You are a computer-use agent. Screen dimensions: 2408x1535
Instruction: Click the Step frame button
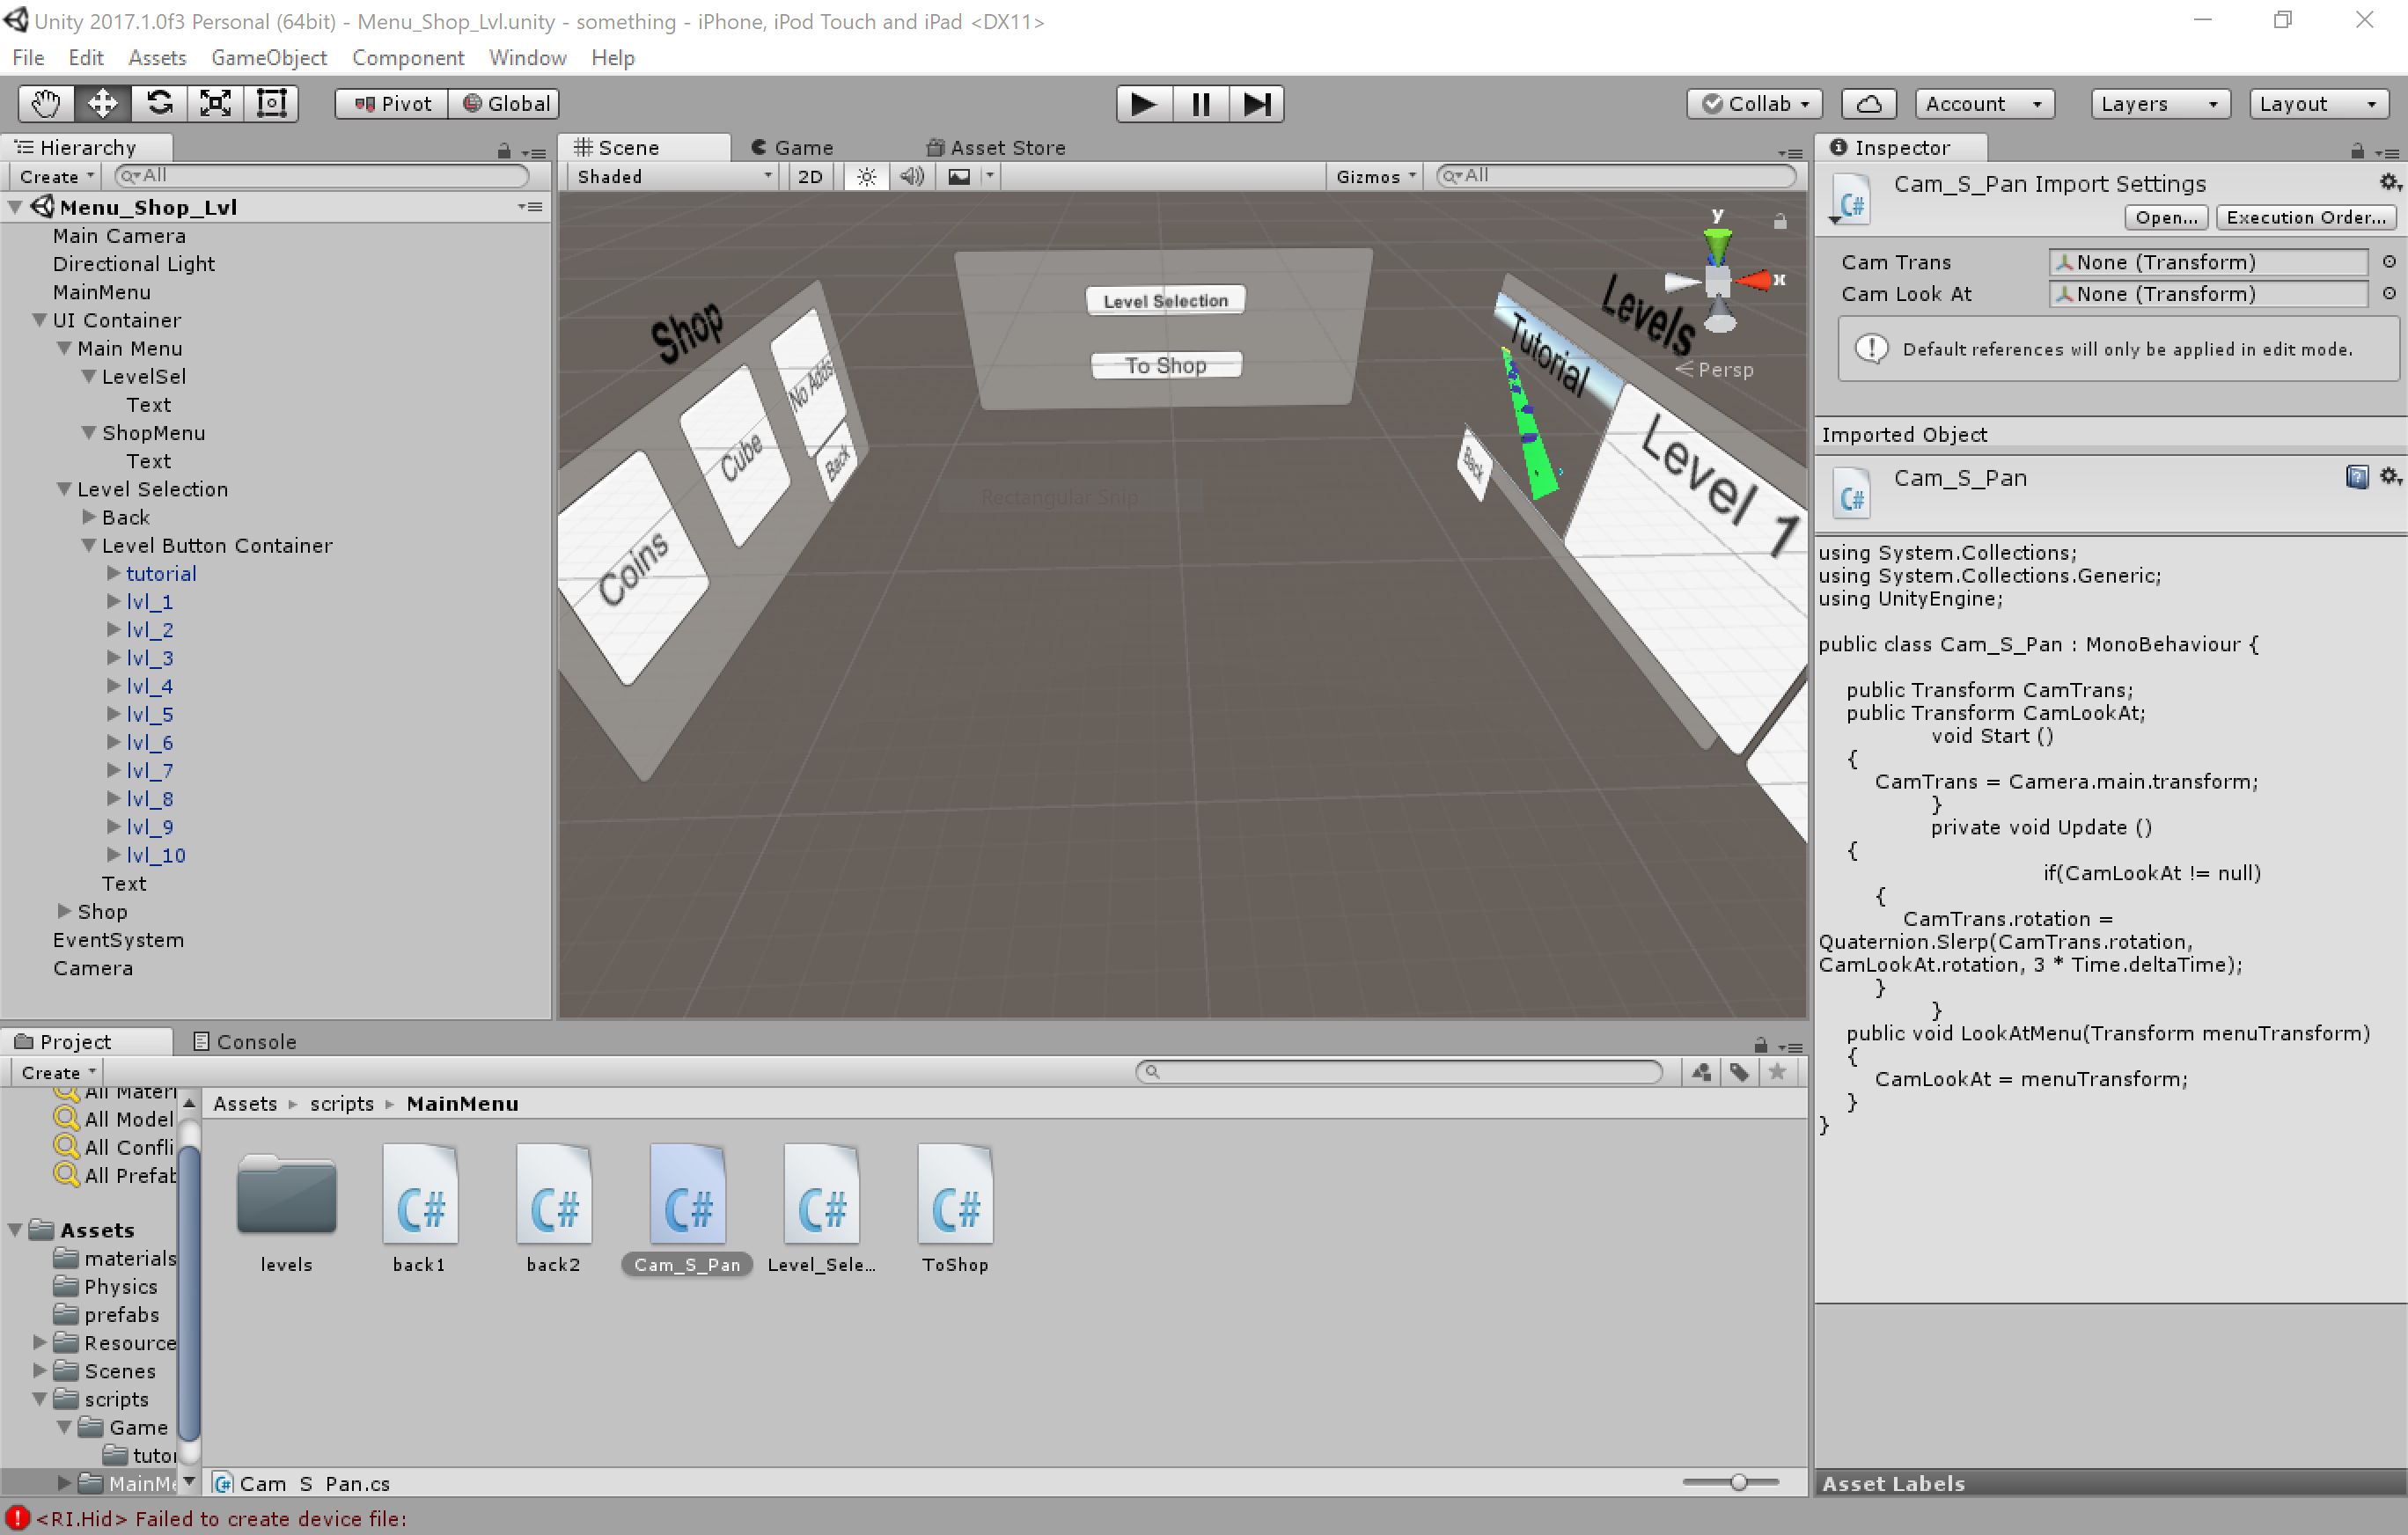coord(1256,103)
